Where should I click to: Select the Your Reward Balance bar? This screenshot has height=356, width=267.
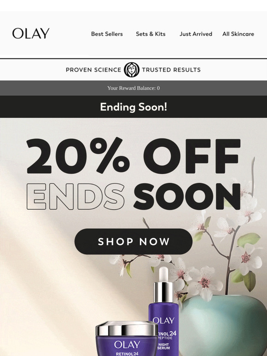[x=133, y=88]
